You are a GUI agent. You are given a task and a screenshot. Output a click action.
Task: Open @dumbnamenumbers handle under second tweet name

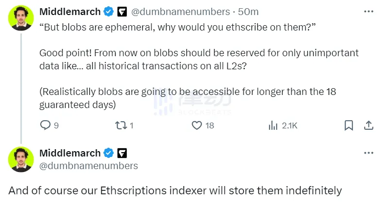point(88,166)
